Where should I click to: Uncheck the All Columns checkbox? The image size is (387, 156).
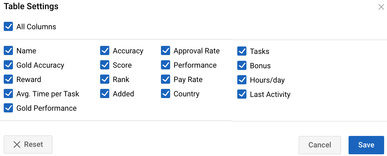coord(8,27)
